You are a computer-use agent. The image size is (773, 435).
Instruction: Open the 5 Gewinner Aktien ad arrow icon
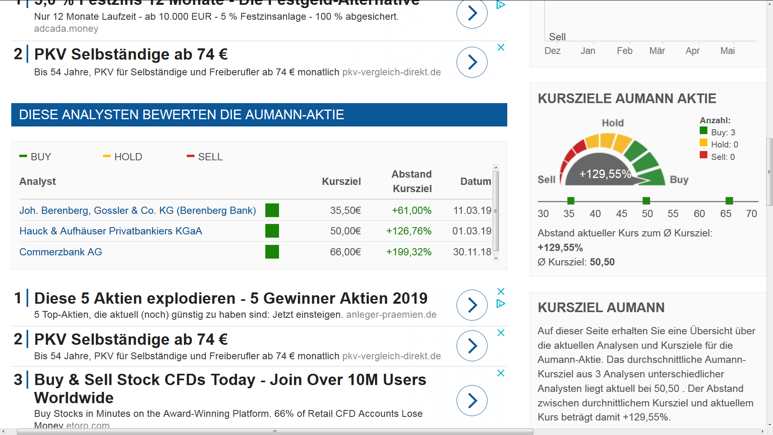click(471, 305)
